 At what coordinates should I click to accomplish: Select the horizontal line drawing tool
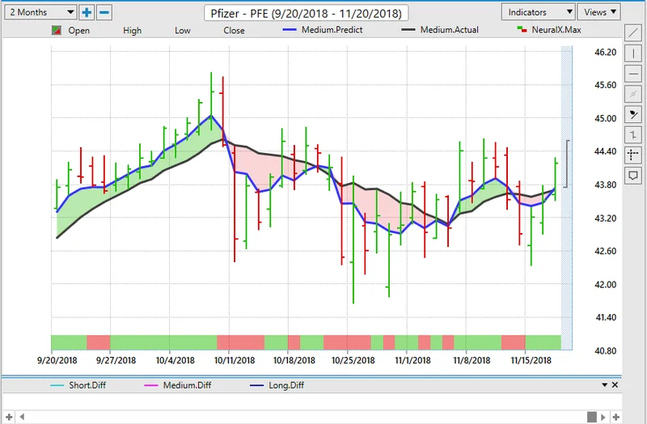tap(633, 74)
